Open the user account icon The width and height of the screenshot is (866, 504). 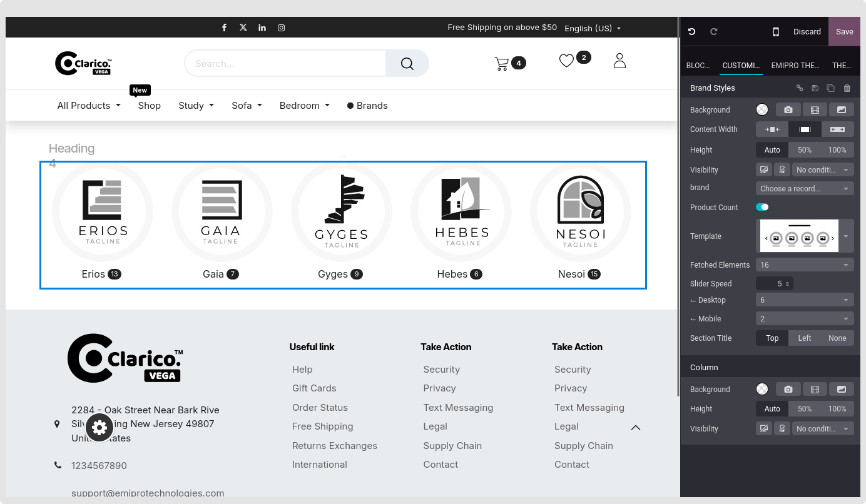click(x=619, y=61)
